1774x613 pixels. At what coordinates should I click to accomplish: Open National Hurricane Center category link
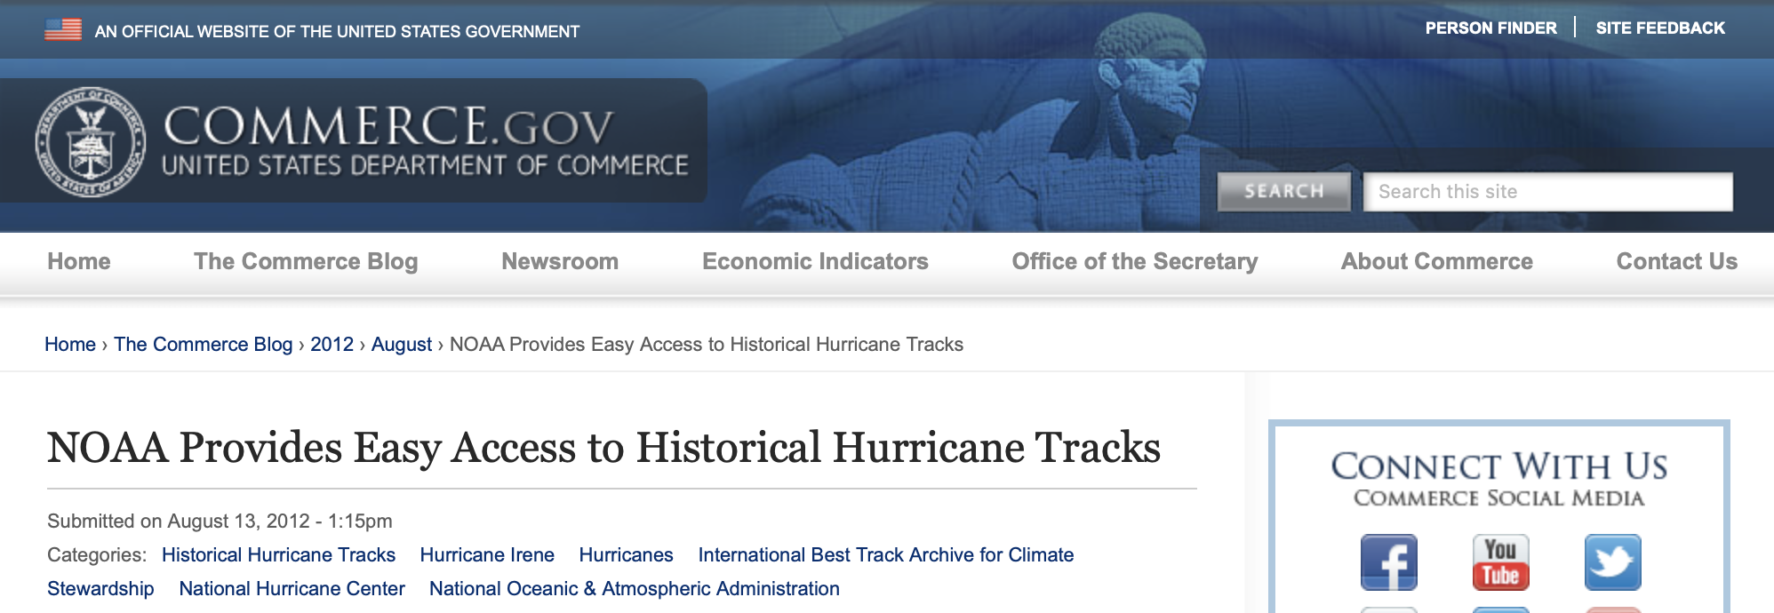pyautogui.click(x=292, y=588)
